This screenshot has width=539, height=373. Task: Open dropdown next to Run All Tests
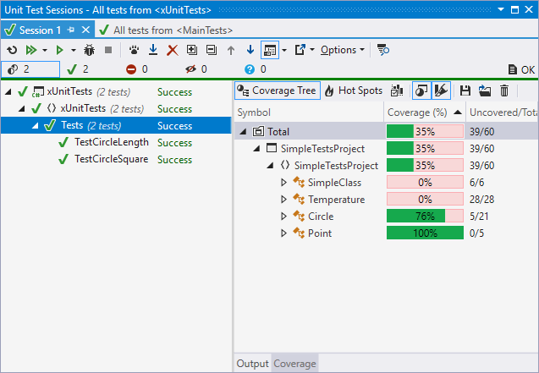pyautogui.click(x=45, y=50)
